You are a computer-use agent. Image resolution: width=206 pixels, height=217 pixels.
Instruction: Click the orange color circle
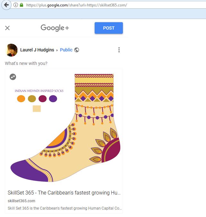[x=21, y=99]
